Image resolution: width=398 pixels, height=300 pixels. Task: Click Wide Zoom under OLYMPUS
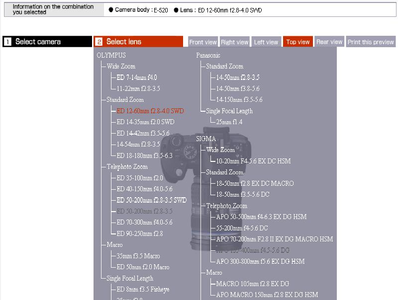coord(121,66)
